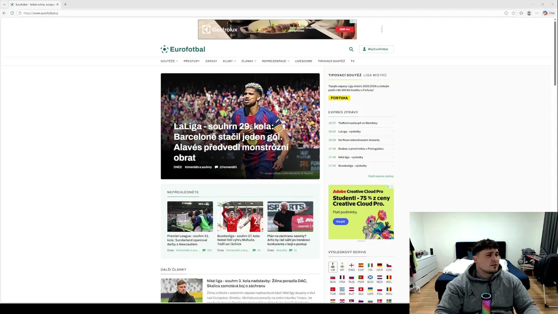Expand the Reprezentace dropdown menu

point(276,61)
